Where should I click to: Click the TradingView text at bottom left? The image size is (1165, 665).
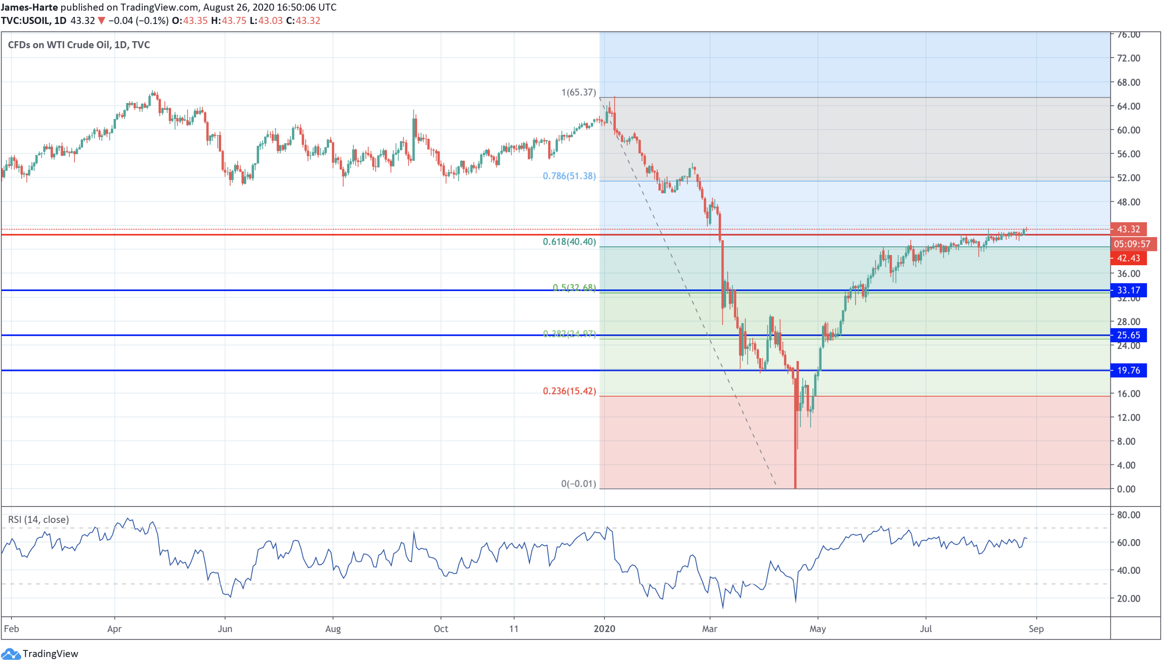(x=50, y=654)
